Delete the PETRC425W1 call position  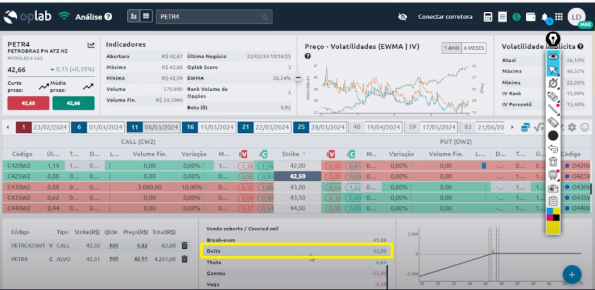[184, 245]
